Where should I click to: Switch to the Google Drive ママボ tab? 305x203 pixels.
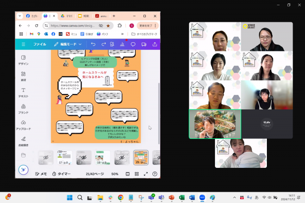tap(67, 16)
